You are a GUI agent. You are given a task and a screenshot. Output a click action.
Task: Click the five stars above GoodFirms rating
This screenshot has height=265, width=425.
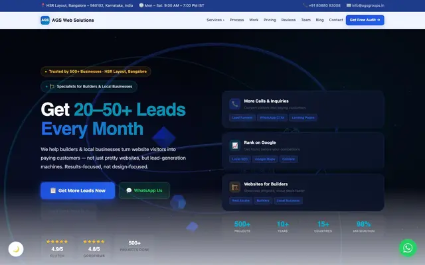(94, 241)
